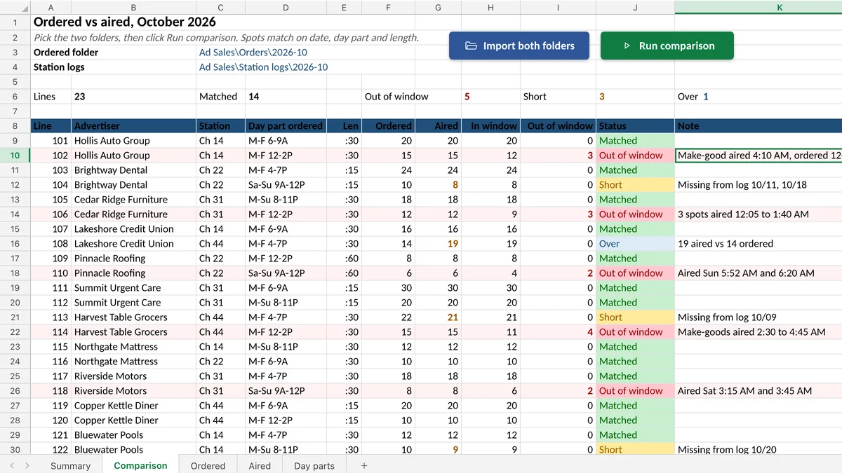Add a new sheet with the plus icon
Image resolution: width=842 pixels, height=473 pixels.
pos(363,465)
